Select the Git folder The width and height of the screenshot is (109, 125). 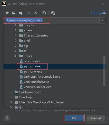click(19, 107)
